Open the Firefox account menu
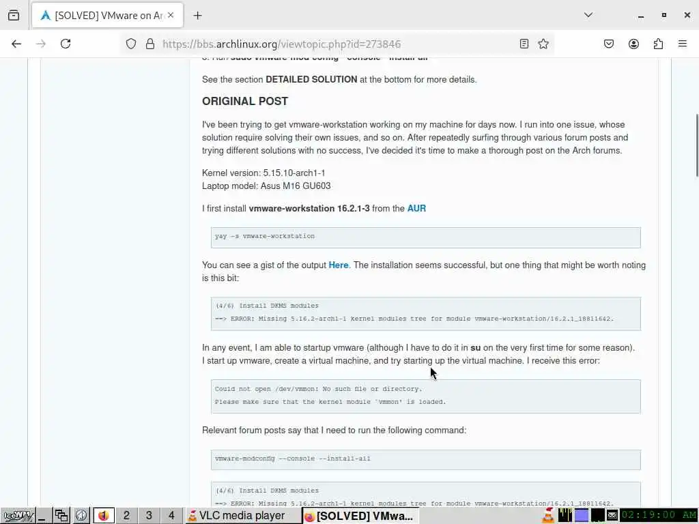The height and width of the screenshot is (524, 699). pyautogui.click(x=633, y=44)
